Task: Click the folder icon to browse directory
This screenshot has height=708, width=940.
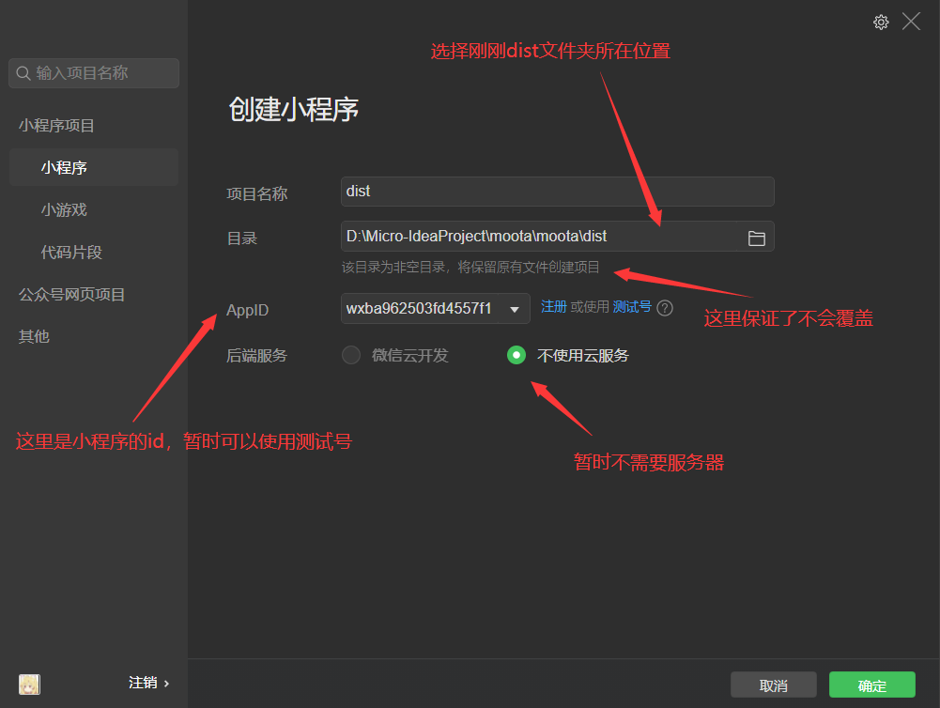Action: (757, 238)
